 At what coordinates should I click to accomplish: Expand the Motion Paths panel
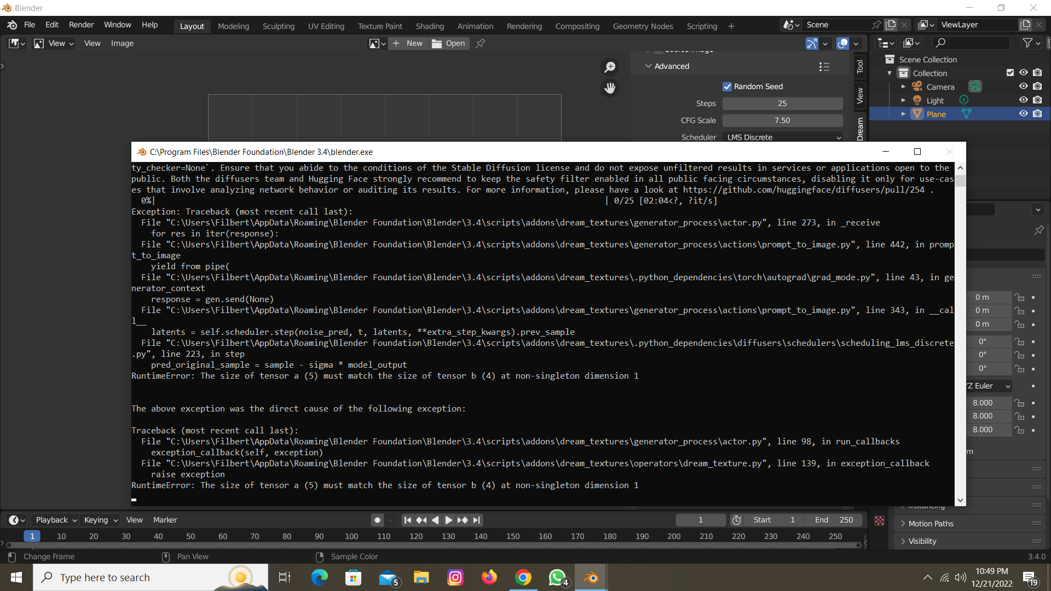tap(931, 524)
